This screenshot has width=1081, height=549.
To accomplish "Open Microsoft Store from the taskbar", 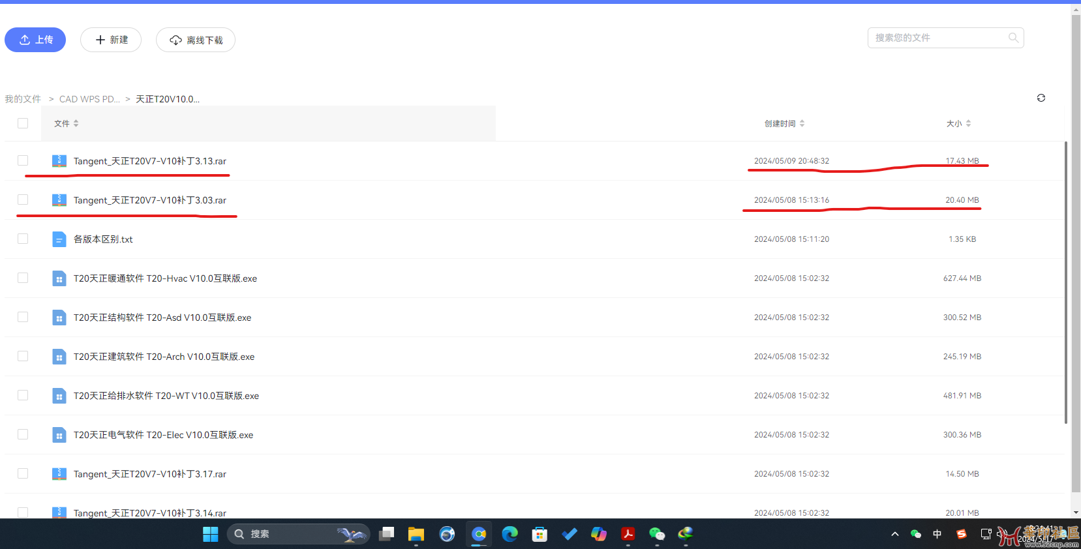I will 540,534.
